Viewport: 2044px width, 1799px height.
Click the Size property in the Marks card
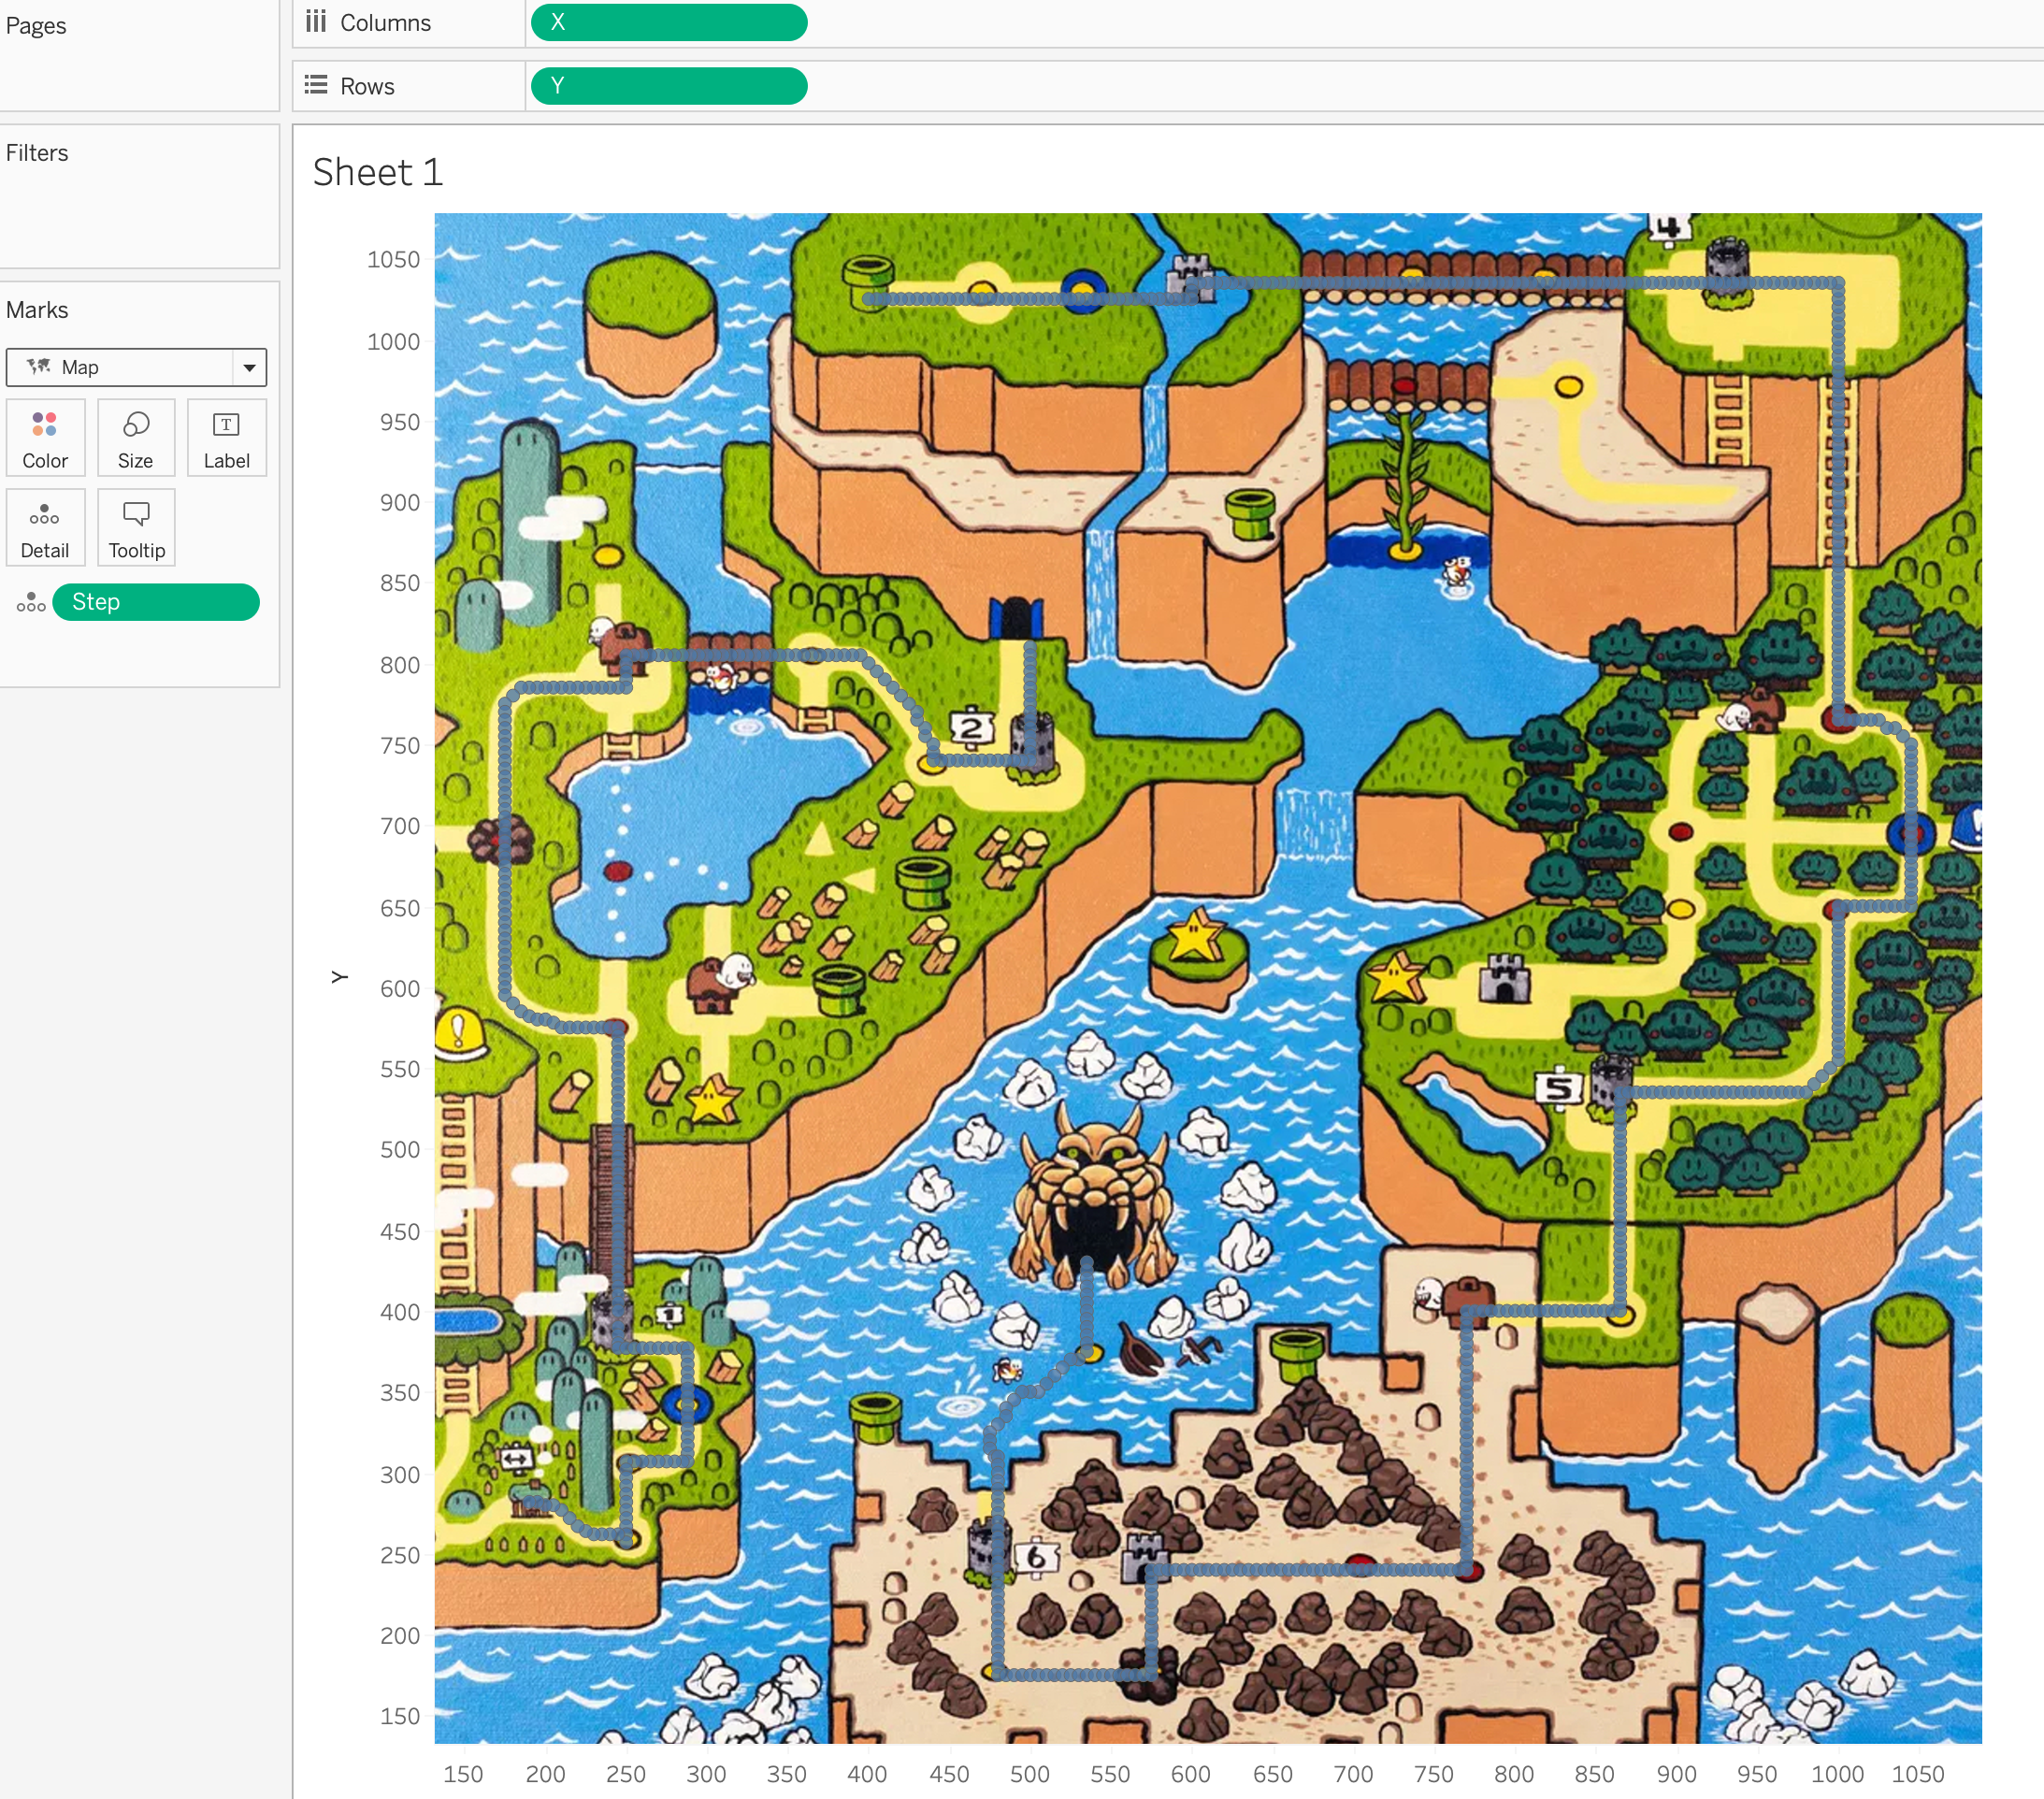click(x=136, y=437)
